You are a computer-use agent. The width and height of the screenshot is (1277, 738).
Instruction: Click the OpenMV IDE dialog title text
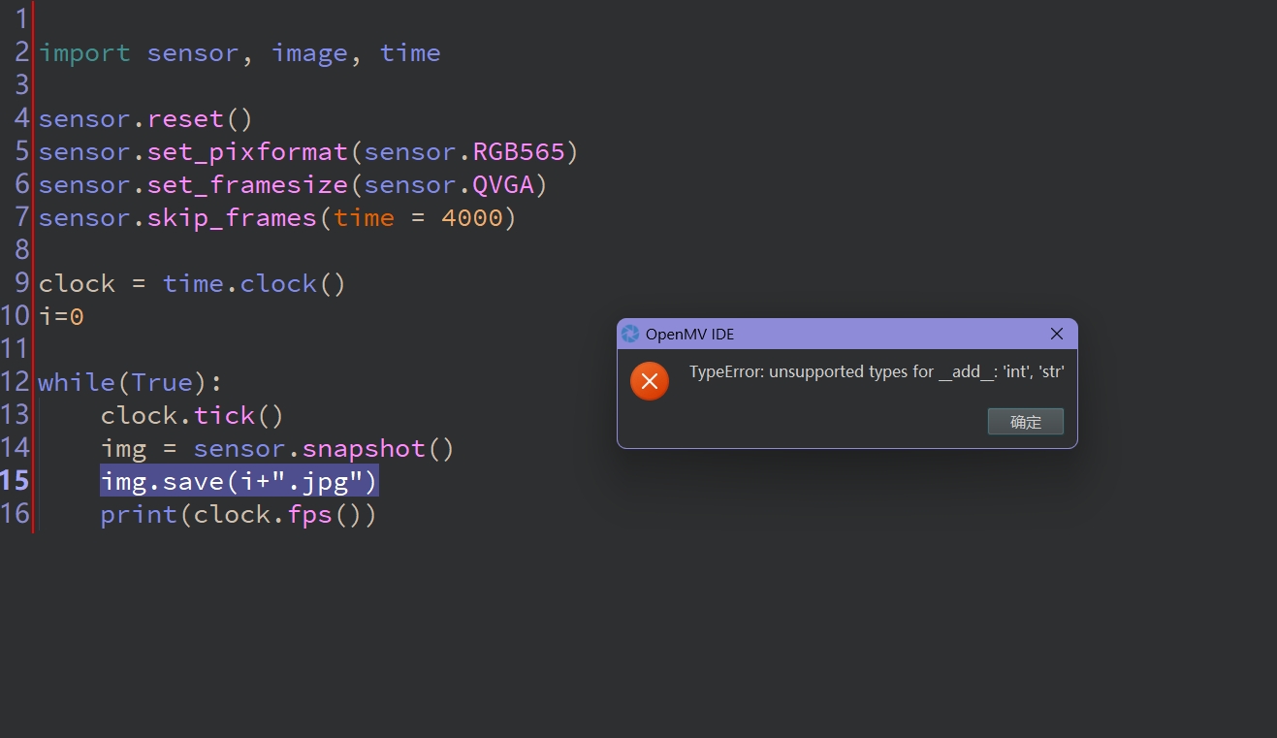coord(690,334)
